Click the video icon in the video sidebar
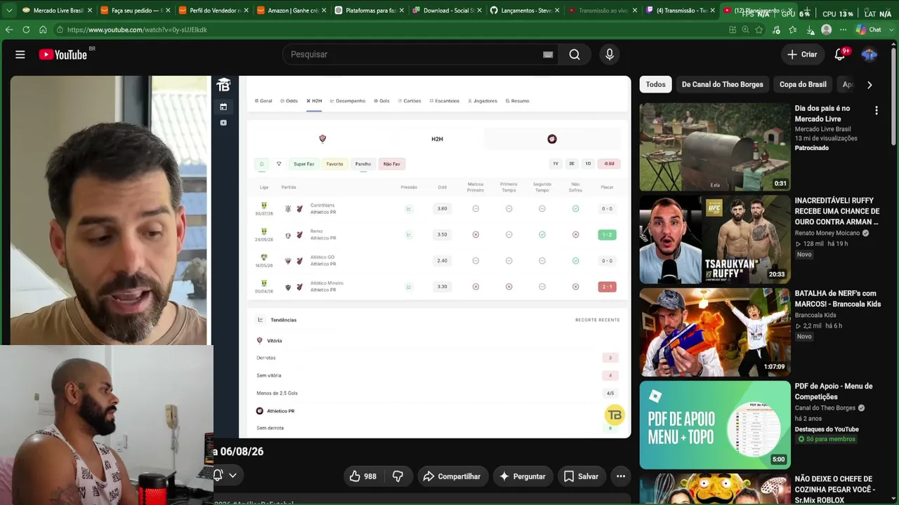899x505 pixels. click(223, 123)
